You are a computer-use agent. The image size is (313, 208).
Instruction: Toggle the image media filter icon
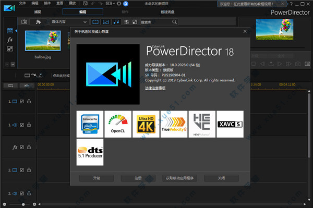pyautogui.click(x=106, y=22)
